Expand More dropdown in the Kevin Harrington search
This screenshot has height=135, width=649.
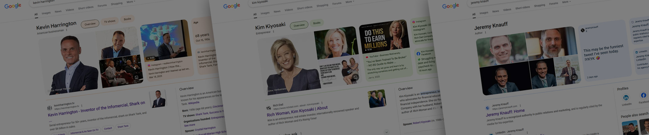131,2
